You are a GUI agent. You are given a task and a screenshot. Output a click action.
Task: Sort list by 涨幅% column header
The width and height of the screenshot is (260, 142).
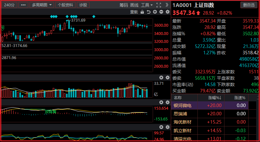(x=214, y=98)
